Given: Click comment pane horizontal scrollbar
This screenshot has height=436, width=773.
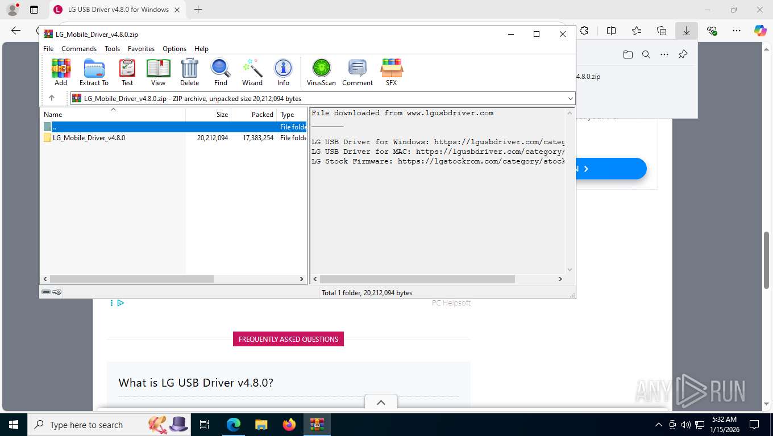Looking at the screenshot, I should point(417,279).
